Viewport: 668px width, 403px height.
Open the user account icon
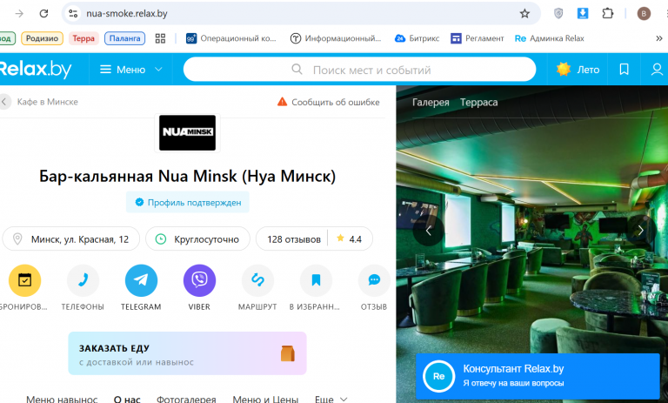click(x=657, y=69)
